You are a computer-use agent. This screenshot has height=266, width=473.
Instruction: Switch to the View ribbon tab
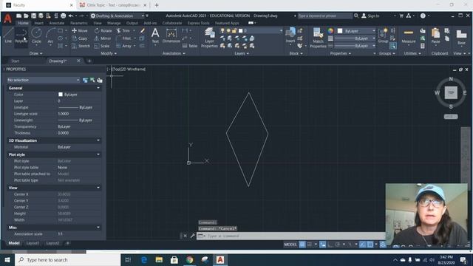coord(98,23)
